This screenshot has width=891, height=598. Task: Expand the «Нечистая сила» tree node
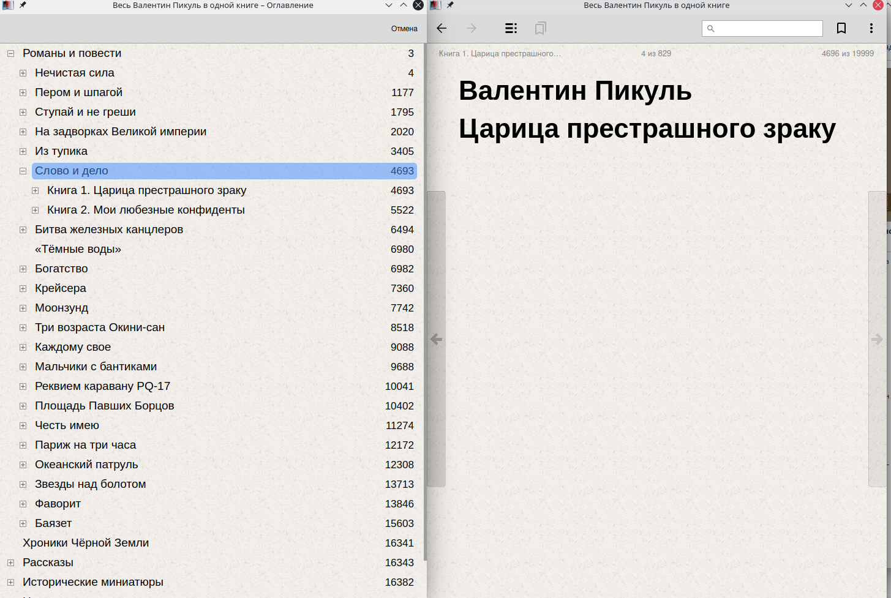[23, 73]
